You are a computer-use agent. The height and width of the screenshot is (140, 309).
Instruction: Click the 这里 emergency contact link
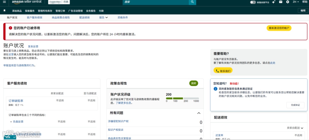coord(11,54)
